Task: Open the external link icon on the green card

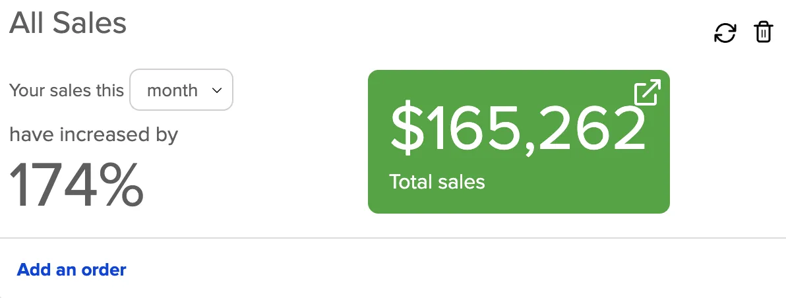Action: coord(646,93)
